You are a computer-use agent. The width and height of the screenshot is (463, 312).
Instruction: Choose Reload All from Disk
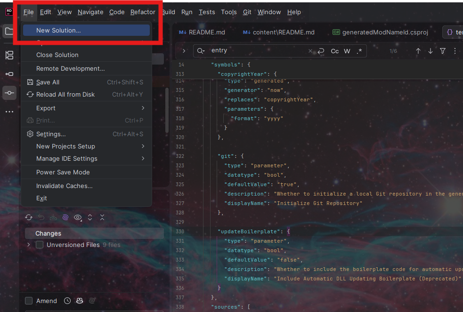click(x=87, y=95)
